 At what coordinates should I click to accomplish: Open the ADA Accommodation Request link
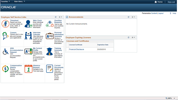[x=16, y=50]
